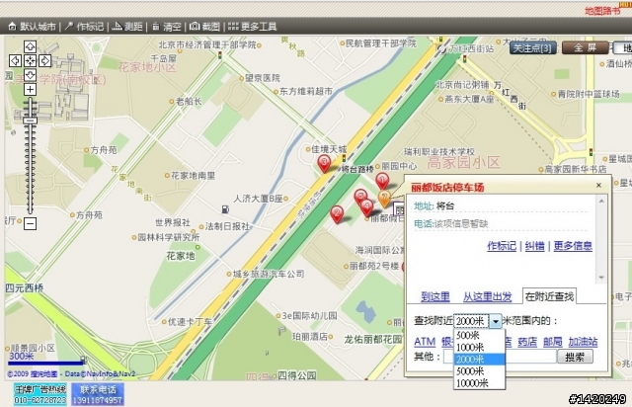632x407 pixels.
Task: Click the 四元西桥 map label
Action: [x=24, y=288]
